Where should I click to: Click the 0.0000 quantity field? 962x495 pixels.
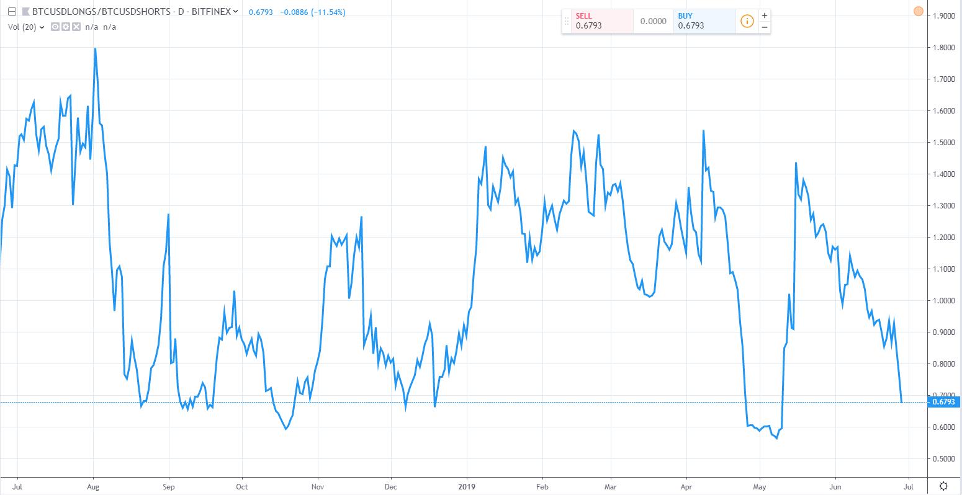654,21
